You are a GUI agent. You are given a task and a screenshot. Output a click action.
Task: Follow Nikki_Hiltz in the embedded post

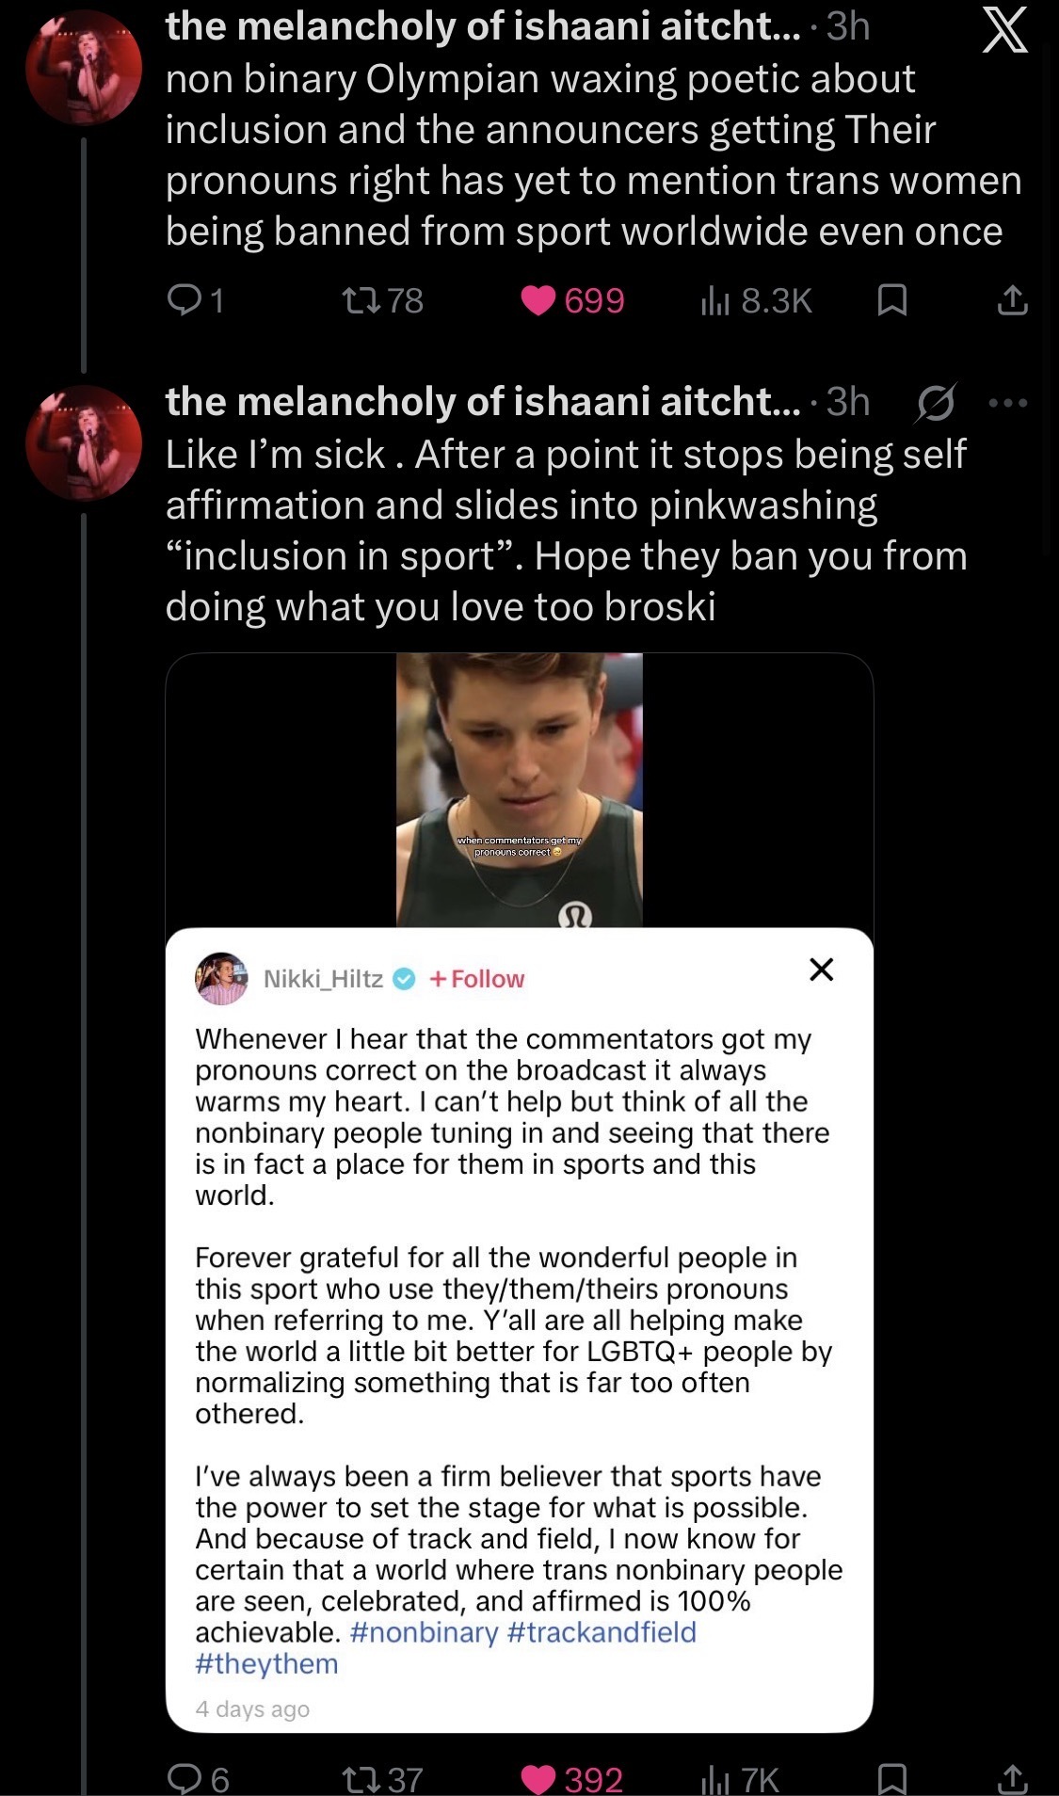477,979
